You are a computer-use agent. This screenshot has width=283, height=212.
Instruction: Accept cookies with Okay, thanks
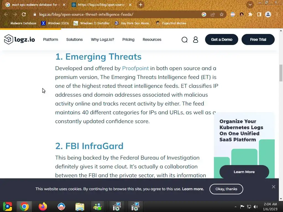click(x=226, y=189)
